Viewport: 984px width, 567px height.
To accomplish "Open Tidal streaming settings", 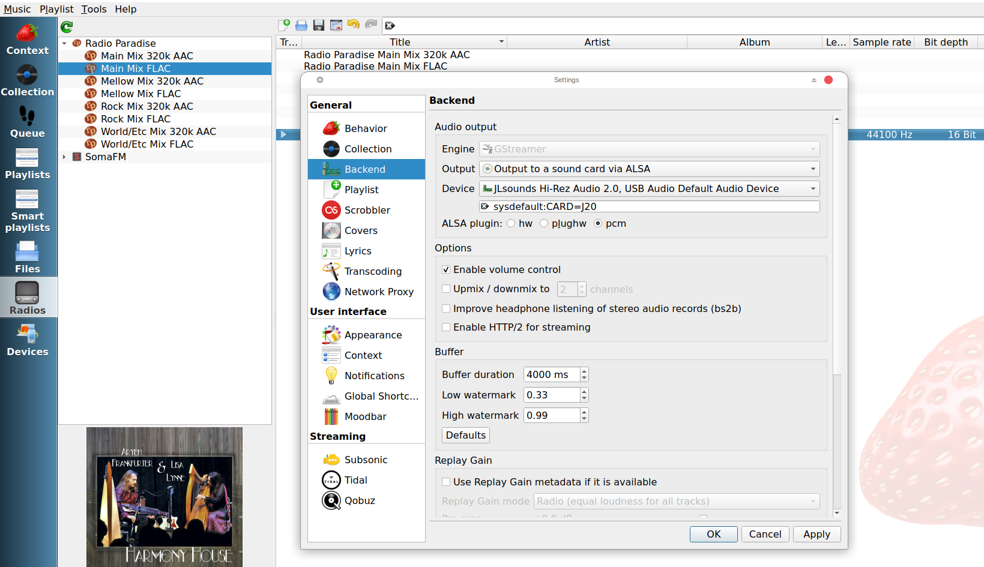I will pos(366,480).
